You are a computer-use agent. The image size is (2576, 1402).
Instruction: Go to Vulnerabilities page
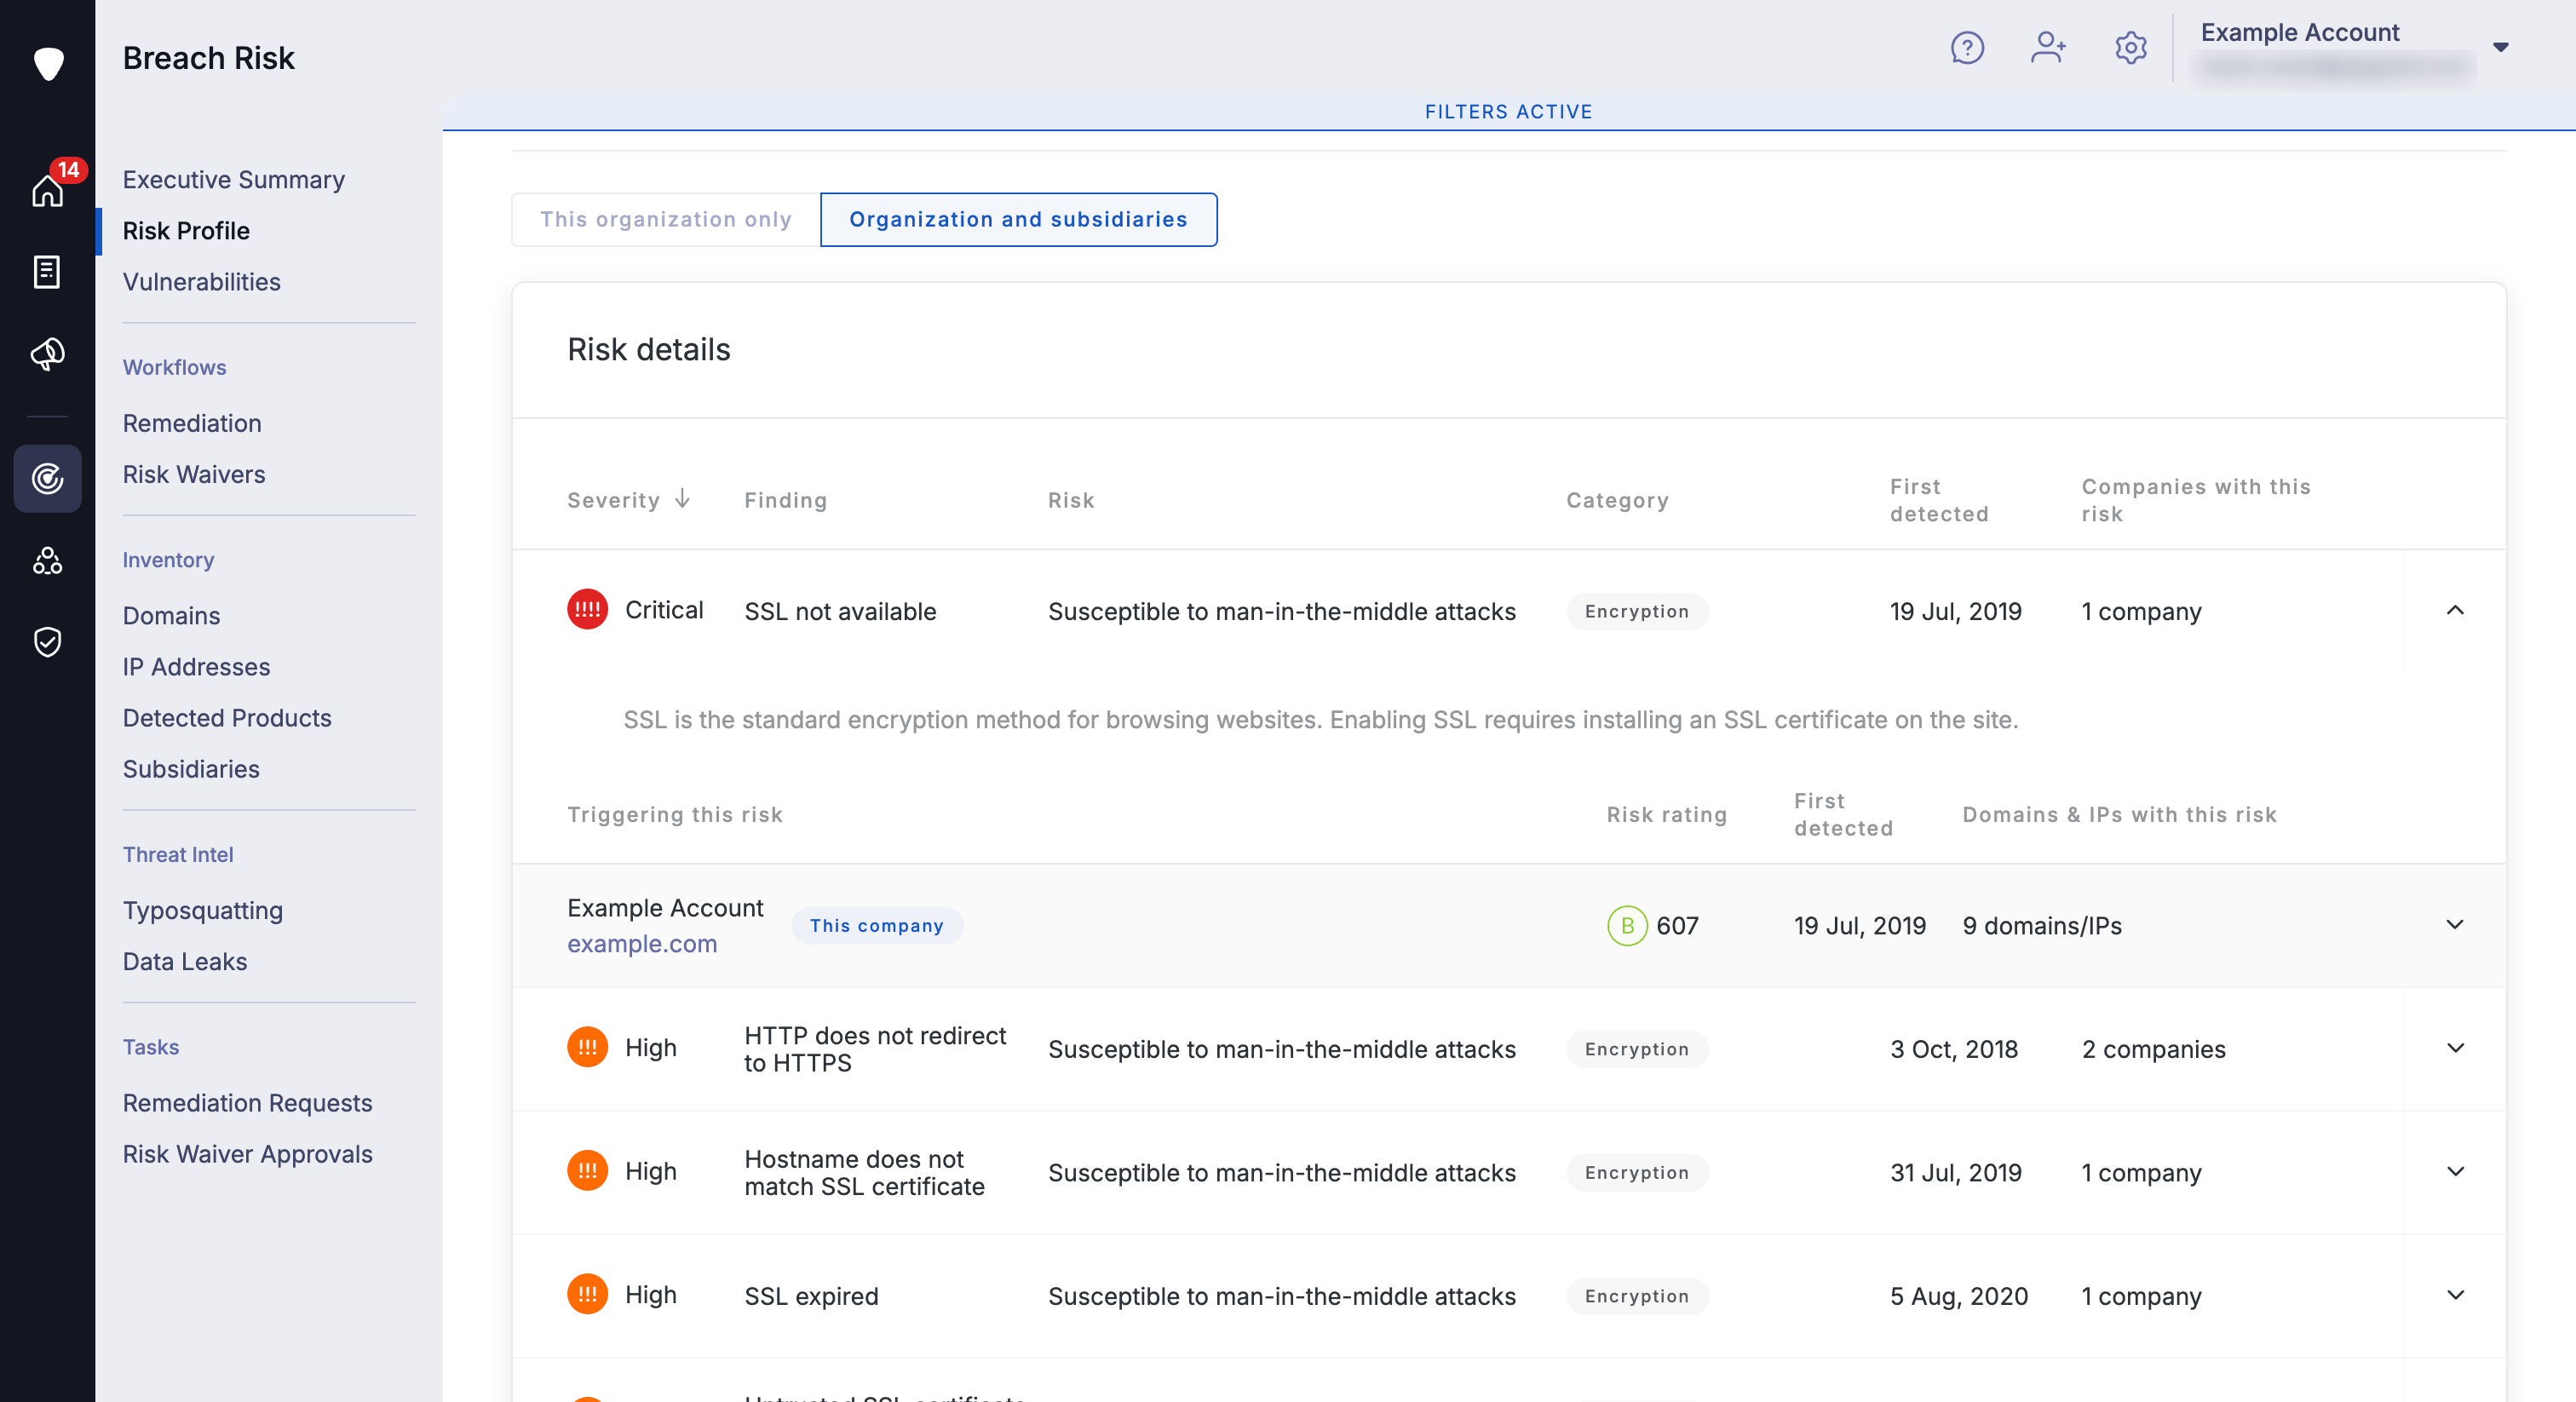coord(202,281)
